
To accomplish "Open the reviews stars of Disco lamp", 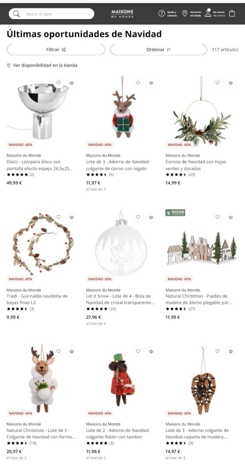I will click(17, 175).
